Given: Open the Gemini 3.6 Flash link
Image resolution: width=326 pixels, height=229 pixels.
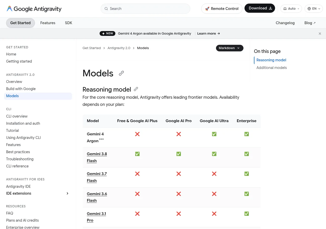Looking at the screenshot, I should coord(97,197).
